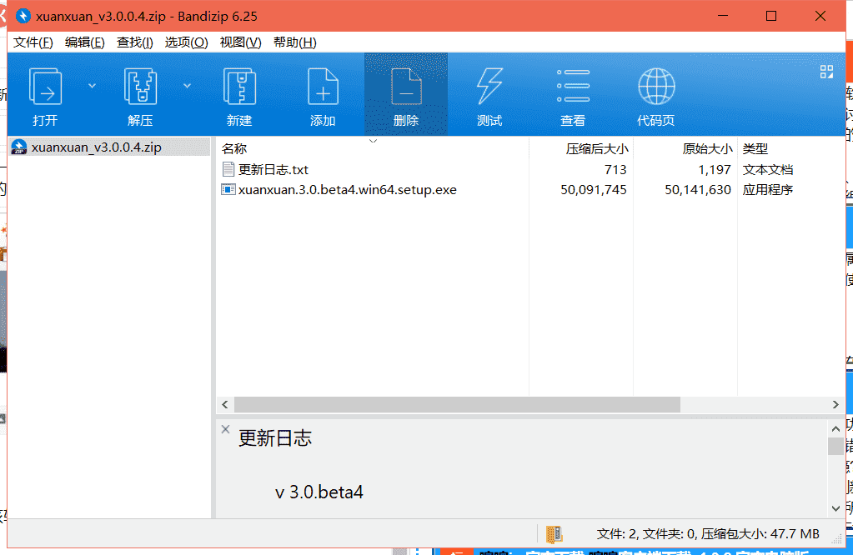Image resolution: width=853 pixels, height=555 pixels.
Task: Click the original size value 50,141,630
Action: pos(697,190)
